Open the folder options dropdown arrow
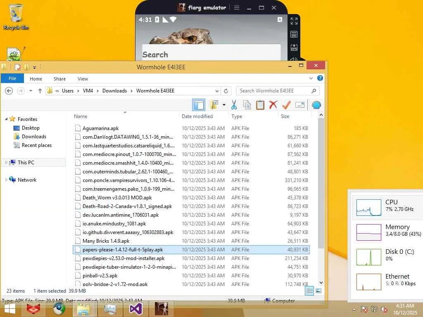 [224, 105]
